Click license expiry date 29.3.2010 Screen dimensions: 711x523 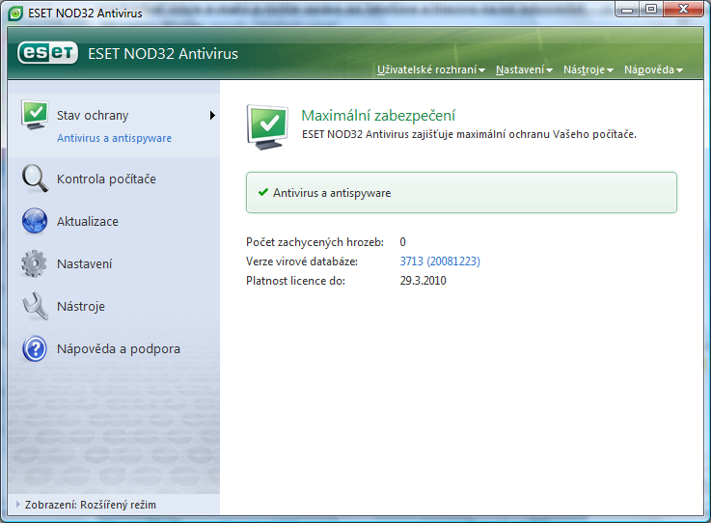pos(423,281)
